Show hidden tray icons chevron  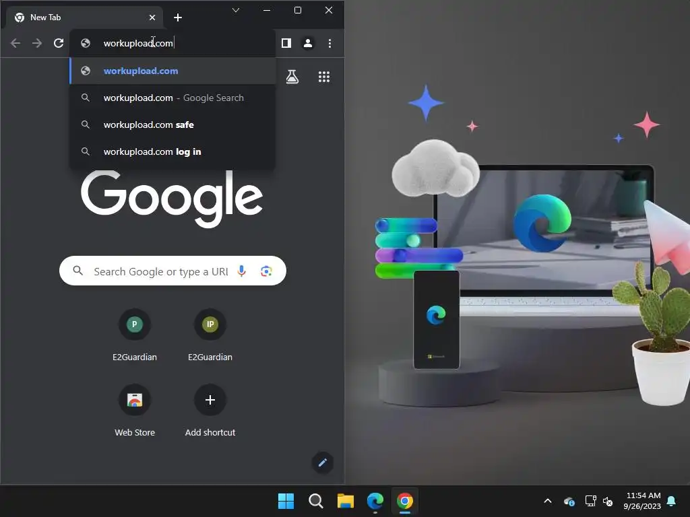coord(548,501)
